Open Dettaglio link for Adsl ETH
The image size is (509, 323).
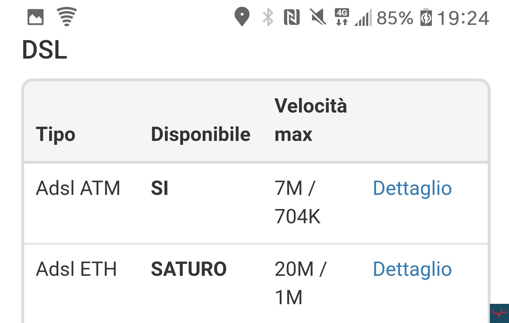412,269
